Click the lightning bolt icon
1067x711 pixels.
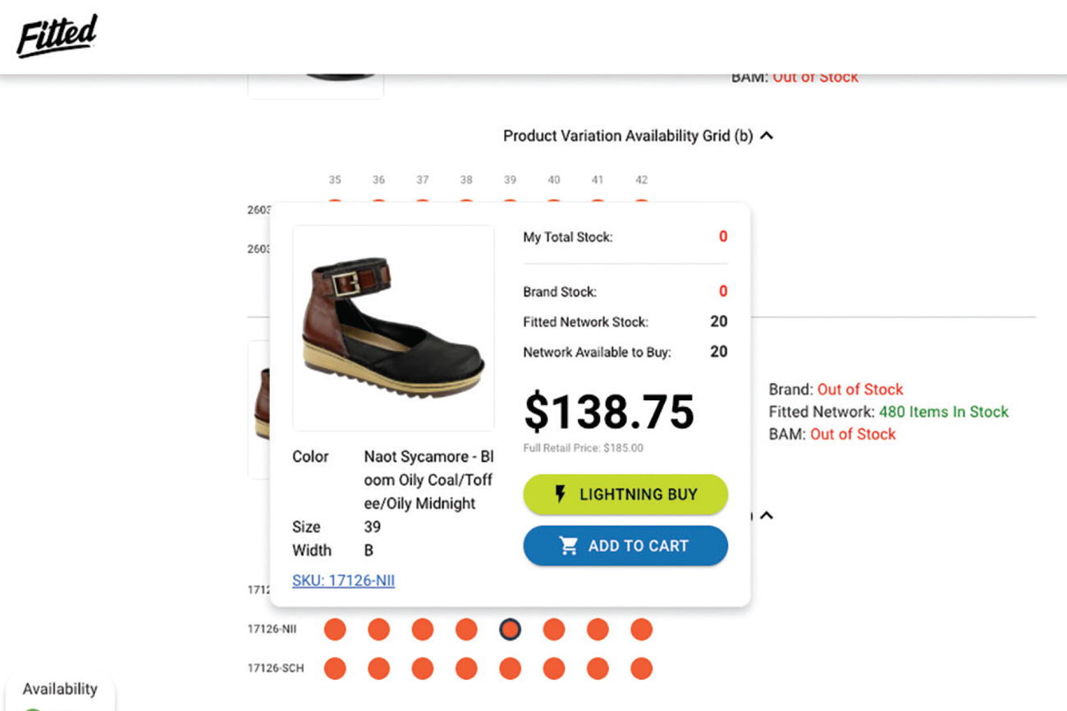click(560, 494)
